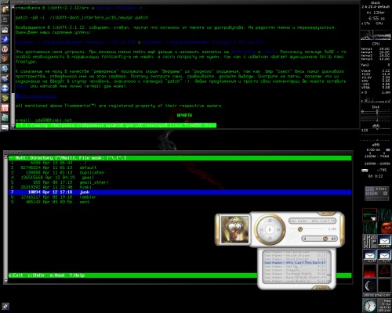Click the eject button on the player wheel
This screenshot has height=313, width=392.
(x=270, y=238)
